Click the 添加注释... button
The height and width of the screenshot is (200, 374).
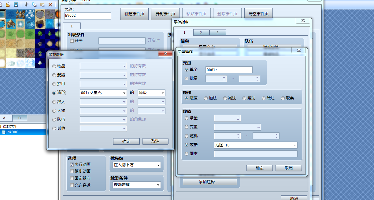pos(210,182)
